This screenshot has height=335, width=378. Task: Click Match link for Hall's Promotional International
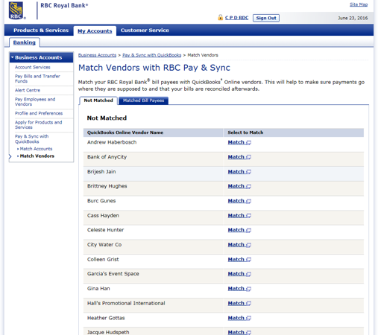click(x=236, y=303)
